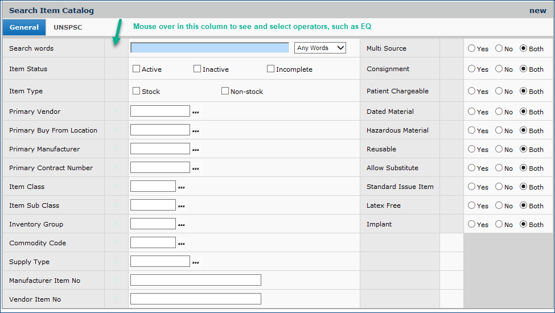Click the new link in header

(537, 10)
